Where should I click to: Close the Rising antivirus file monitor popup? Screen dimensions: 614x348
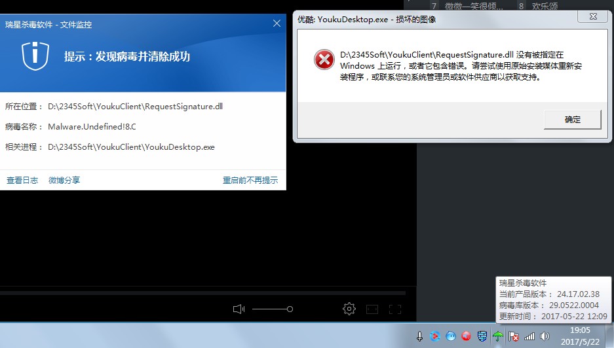(x=277, y=24)
